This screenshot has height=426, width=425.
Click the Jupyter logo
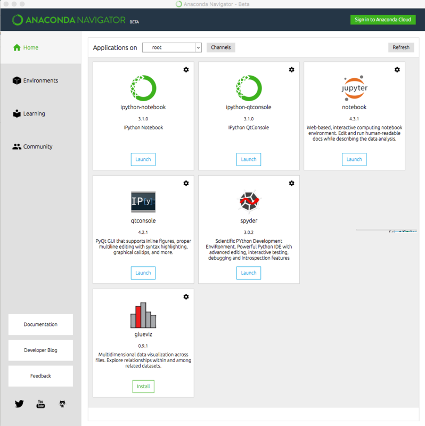pyautogui.click(x=354, y=88)
